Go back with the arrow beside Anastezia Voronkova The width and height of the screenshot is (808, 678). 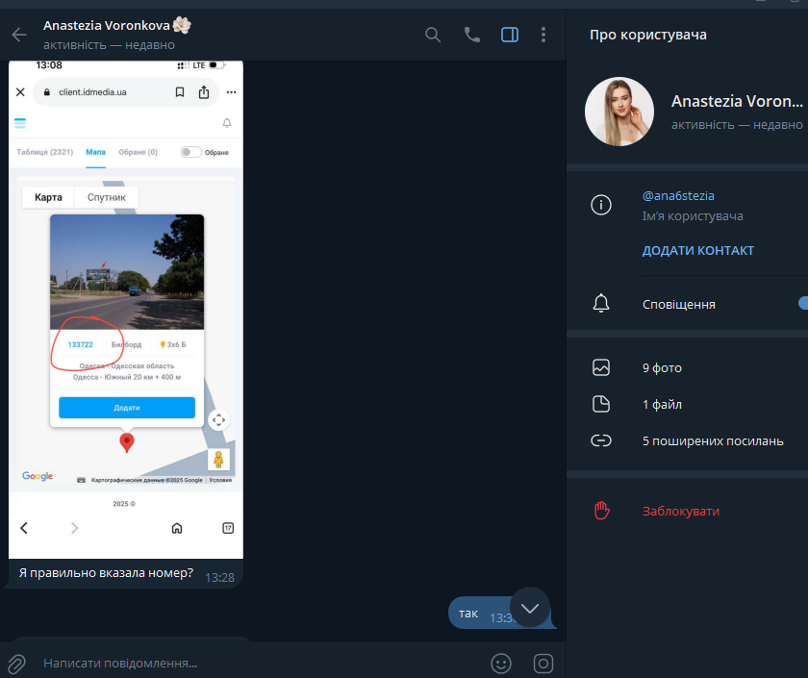tap(19, 35)
